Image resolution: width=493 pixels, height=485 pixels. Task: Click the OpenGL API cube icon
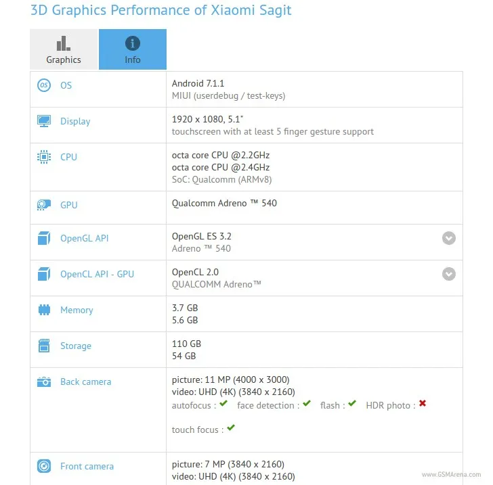44,238
